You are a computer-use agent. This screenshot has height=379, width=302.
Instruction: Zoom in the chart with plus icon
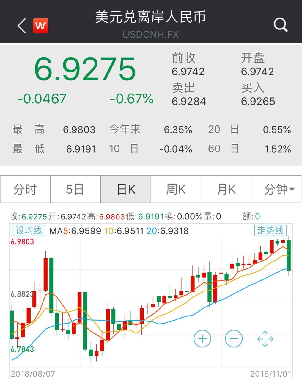coord(202,339)
